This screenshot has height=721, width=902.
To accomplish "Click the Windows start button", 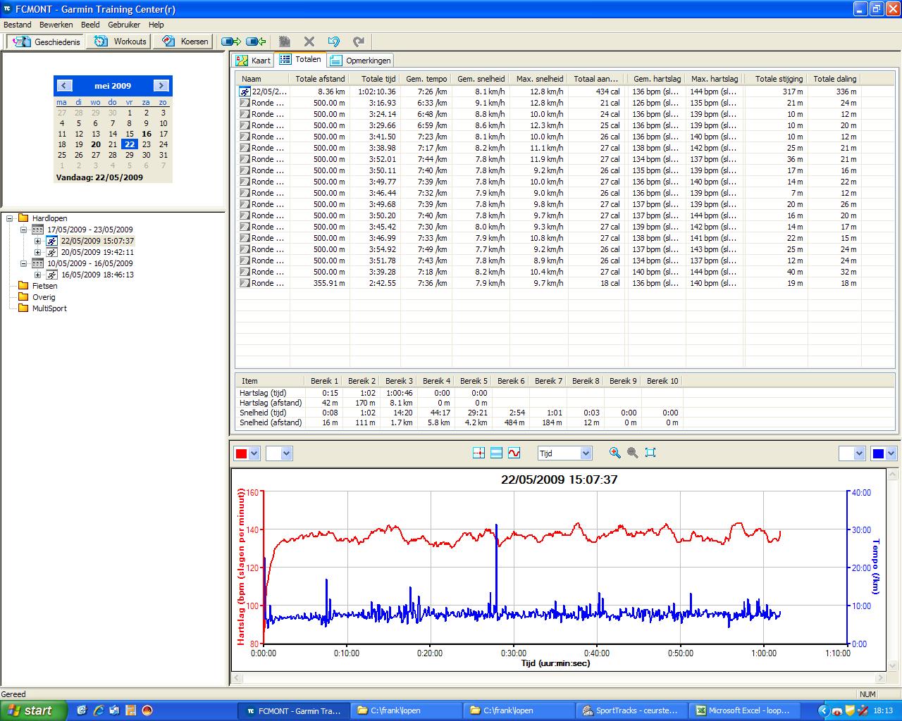I will (33, 710).
